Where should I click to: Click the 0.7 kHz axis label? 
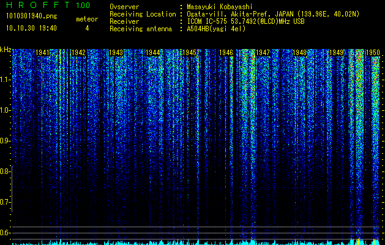(5, 202)
